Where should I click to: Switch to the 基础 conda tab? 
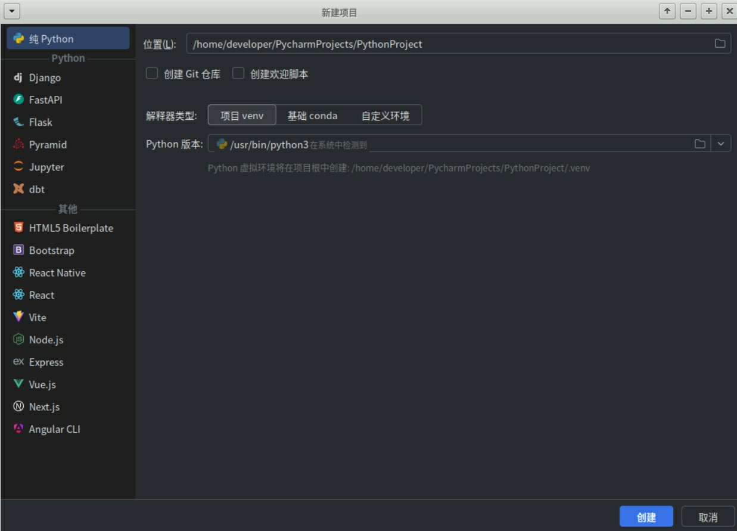click(312, 116)
